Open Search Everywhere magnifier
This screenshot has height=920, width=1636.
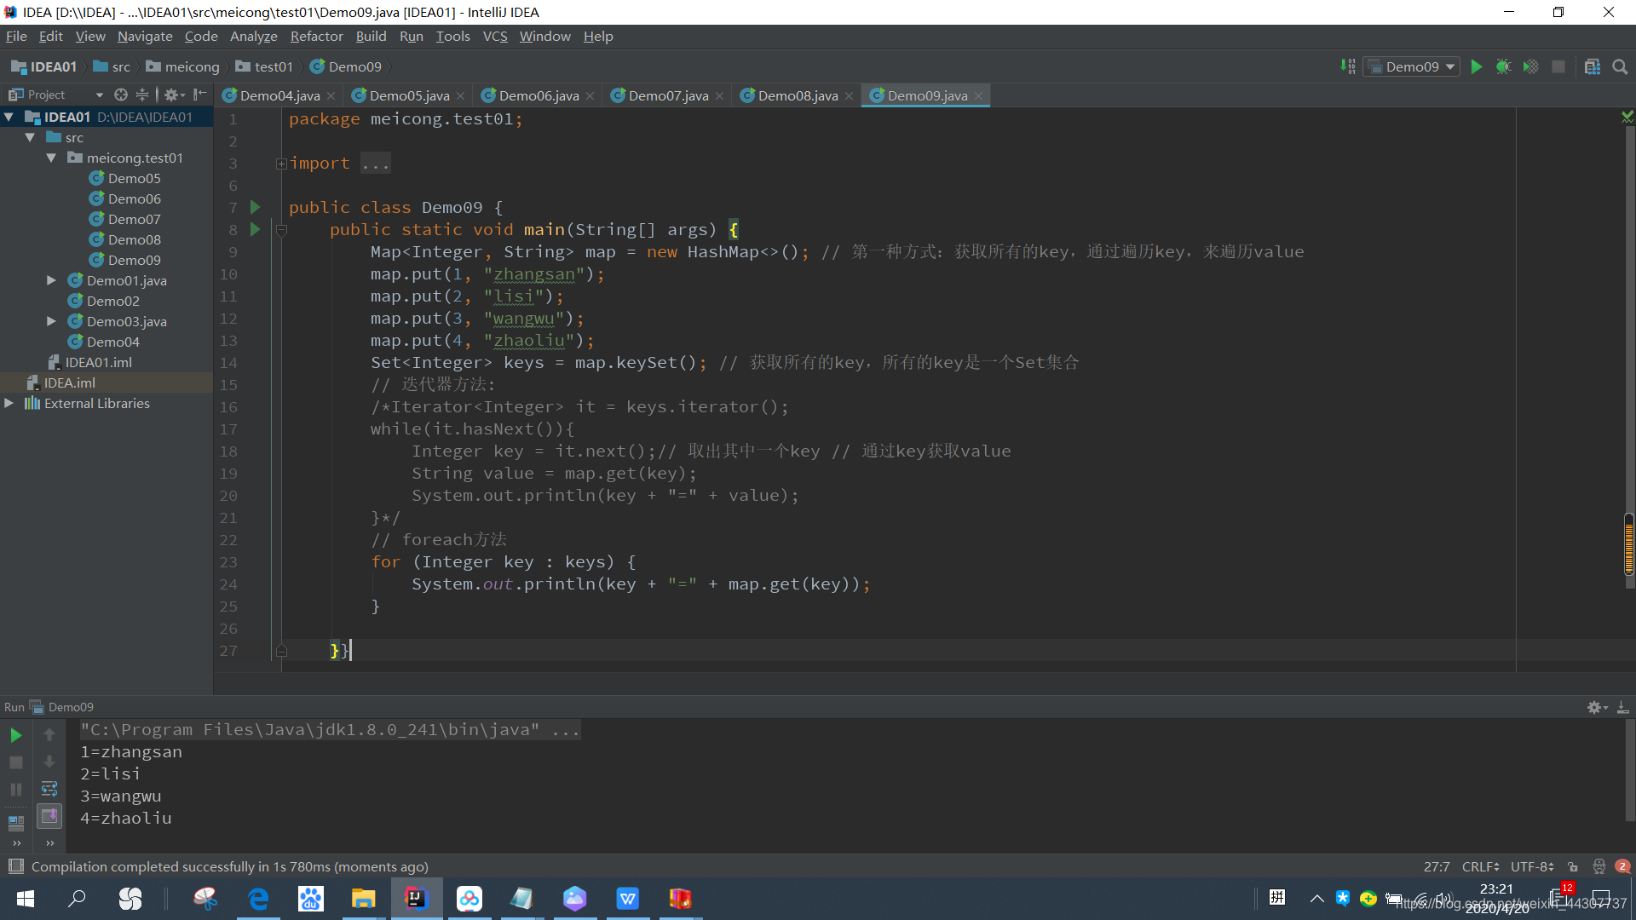[1620, 66]
